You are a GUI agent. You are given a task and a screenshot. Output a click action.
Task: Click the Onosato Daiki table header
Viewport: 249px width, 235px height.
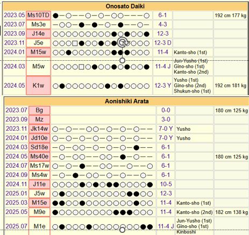pyautogui.click(x=125, y=6)
